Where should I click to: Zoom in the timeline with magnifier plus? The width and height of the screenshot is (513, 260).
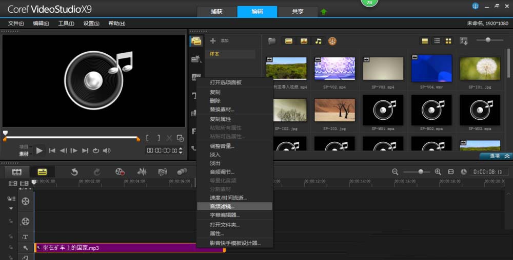438,172
